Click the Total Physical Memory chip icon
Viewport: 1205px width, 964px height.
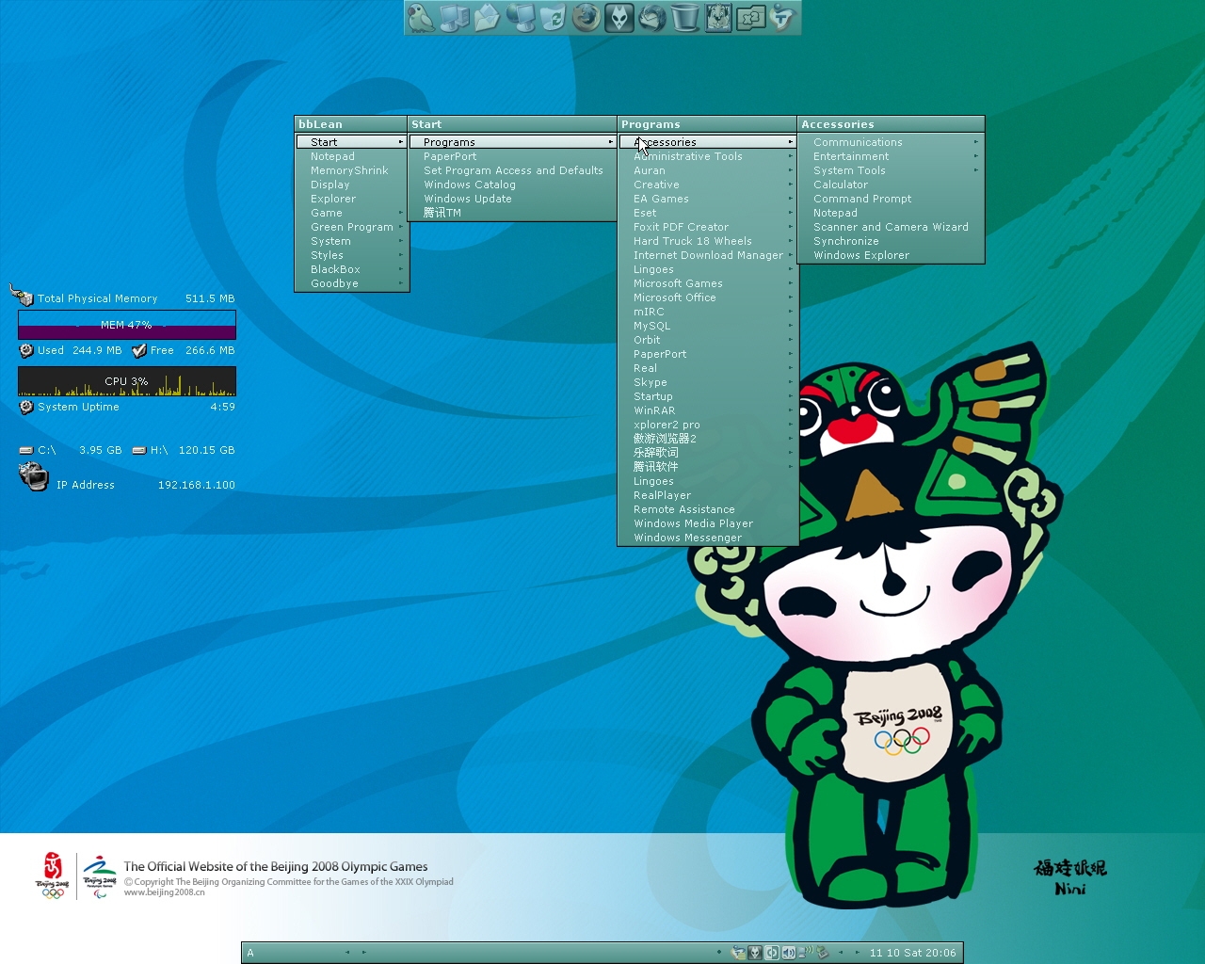click(22, 295)
